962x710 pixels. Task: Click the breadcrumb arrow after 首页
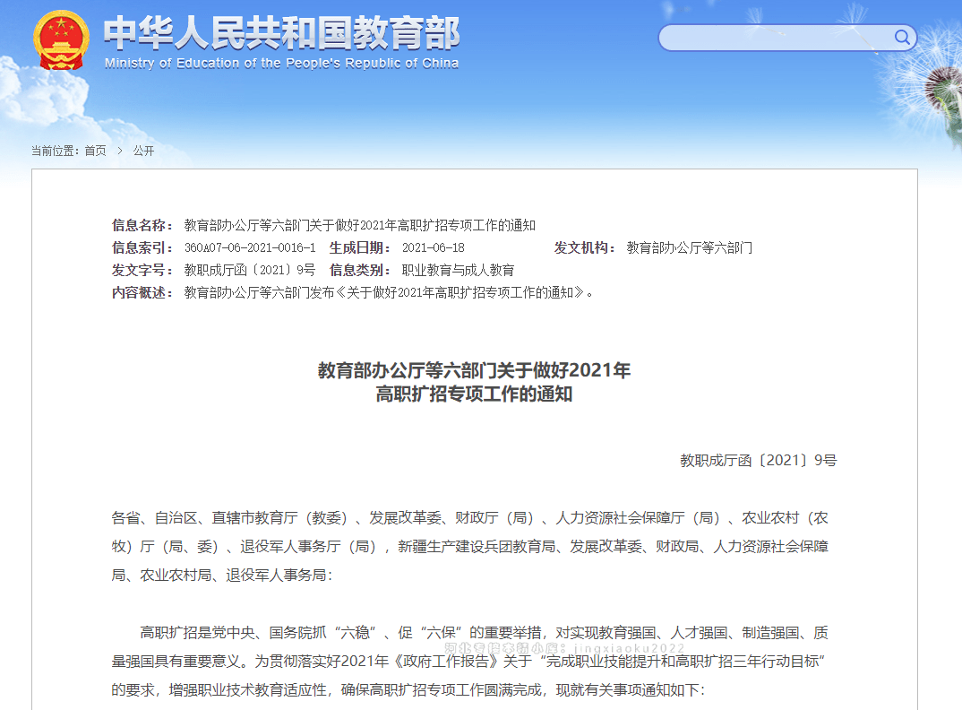[x=119, y=151]
